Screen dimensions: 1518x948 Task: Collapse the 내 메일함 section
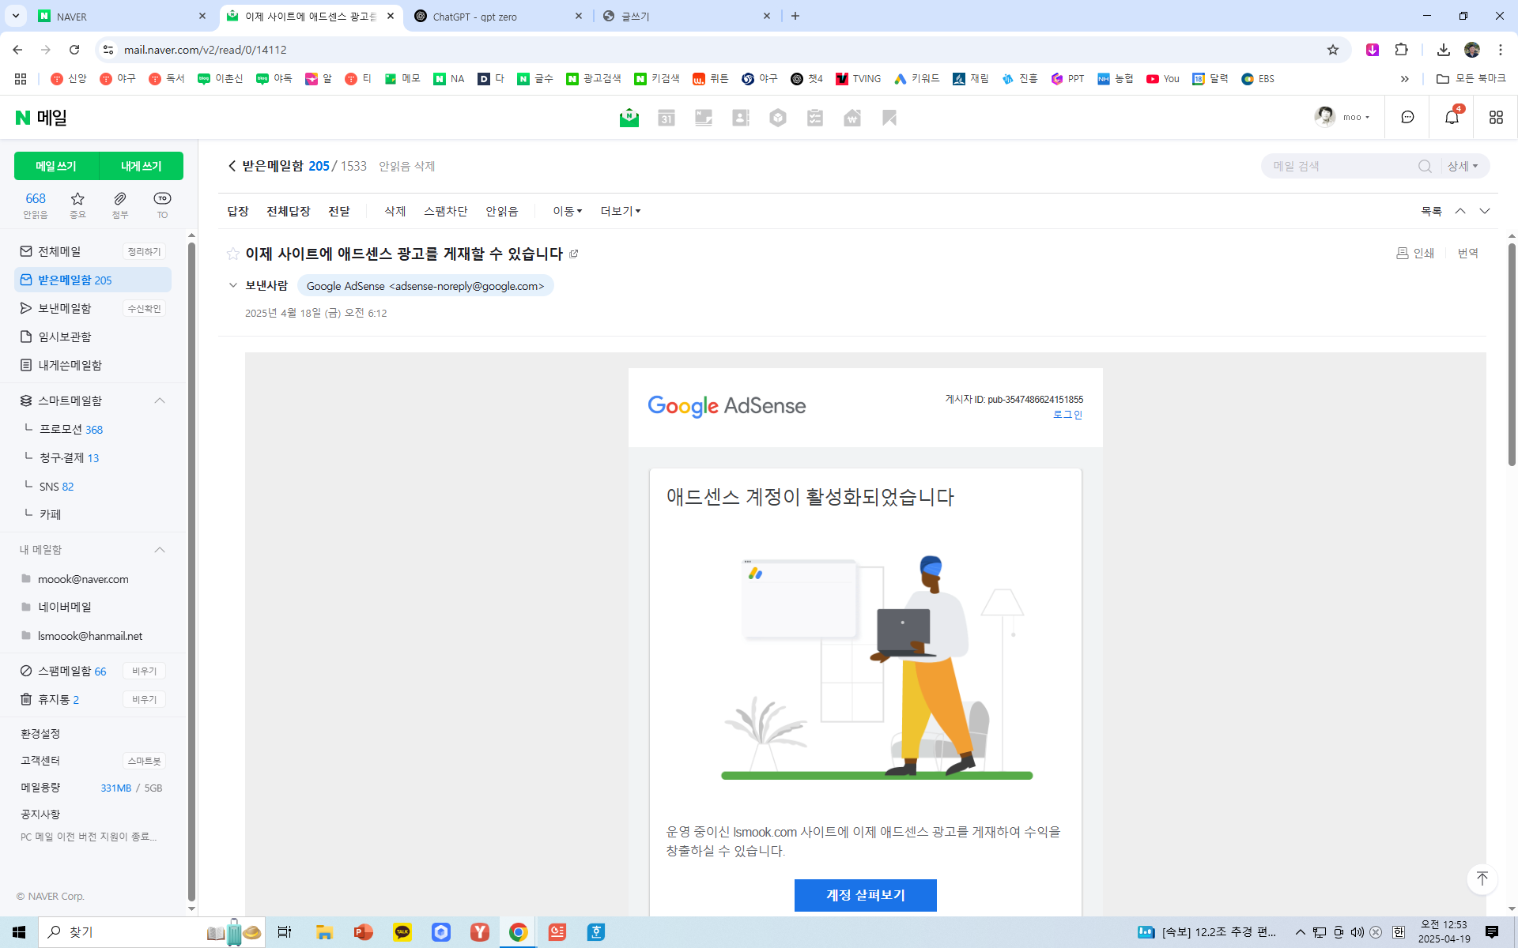tap(160, 550)
